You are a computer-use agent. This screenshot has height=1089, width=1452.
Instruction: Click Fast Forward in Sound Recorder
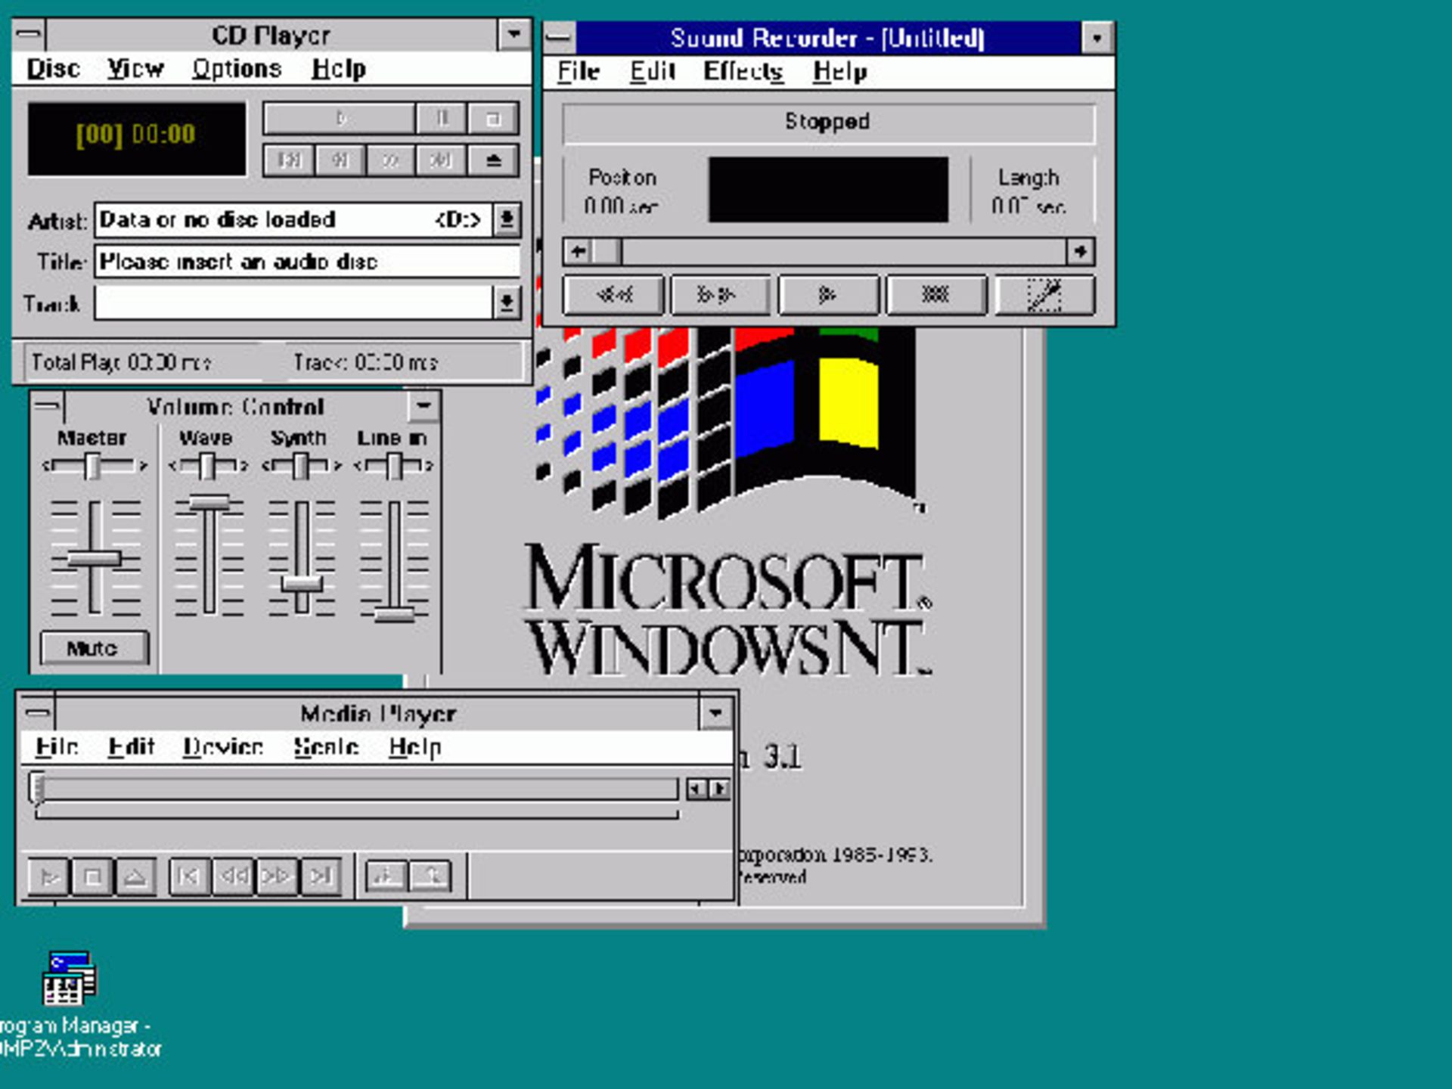tap(720, 295)
